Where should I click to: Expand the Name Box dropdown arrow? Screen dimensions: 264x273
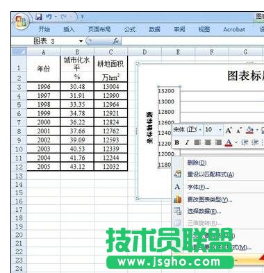[81, 41]
